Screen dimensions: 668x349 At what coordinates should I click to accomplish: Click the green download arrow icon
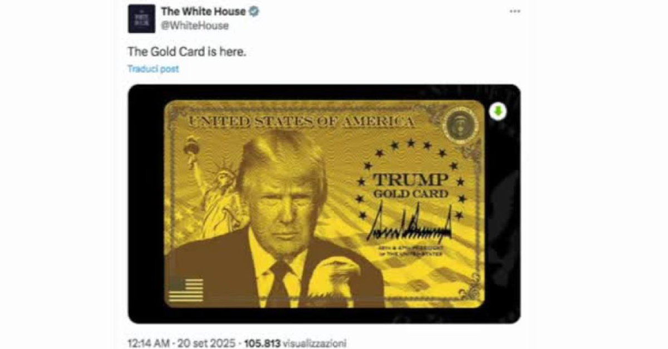[498, 112]
